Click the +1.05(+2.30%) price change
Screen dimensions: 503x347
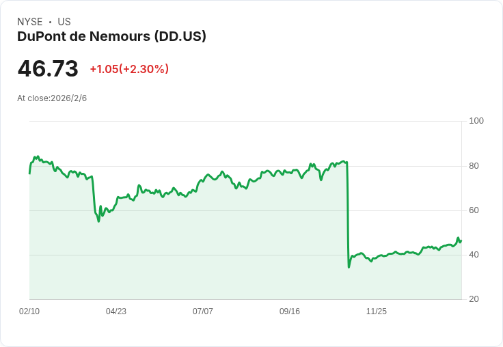129,69
